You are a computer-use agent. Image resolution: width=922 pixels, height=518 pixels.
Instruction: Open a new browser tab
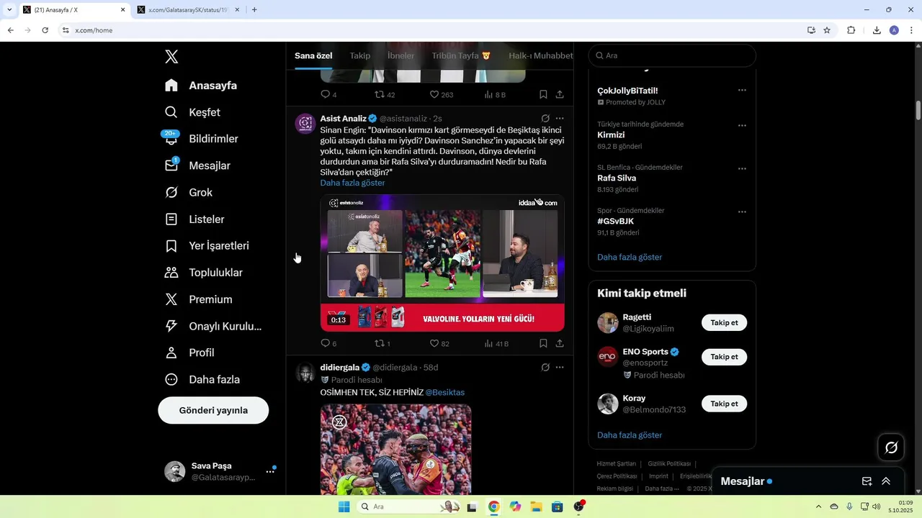point(254,10)
